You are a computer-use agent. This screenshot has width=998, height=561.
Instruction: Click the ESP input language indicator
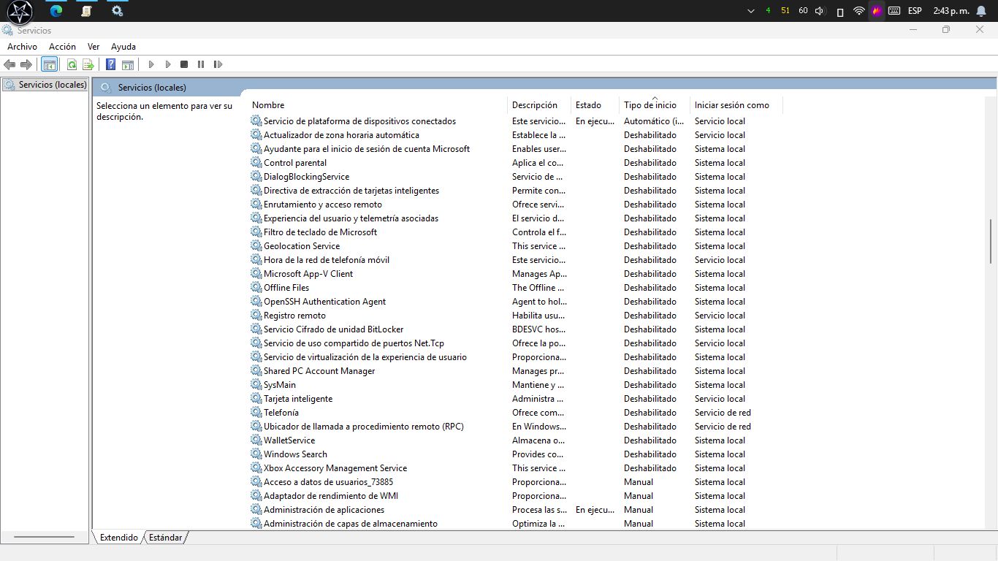pyautogui.click(x=915, y=11)
